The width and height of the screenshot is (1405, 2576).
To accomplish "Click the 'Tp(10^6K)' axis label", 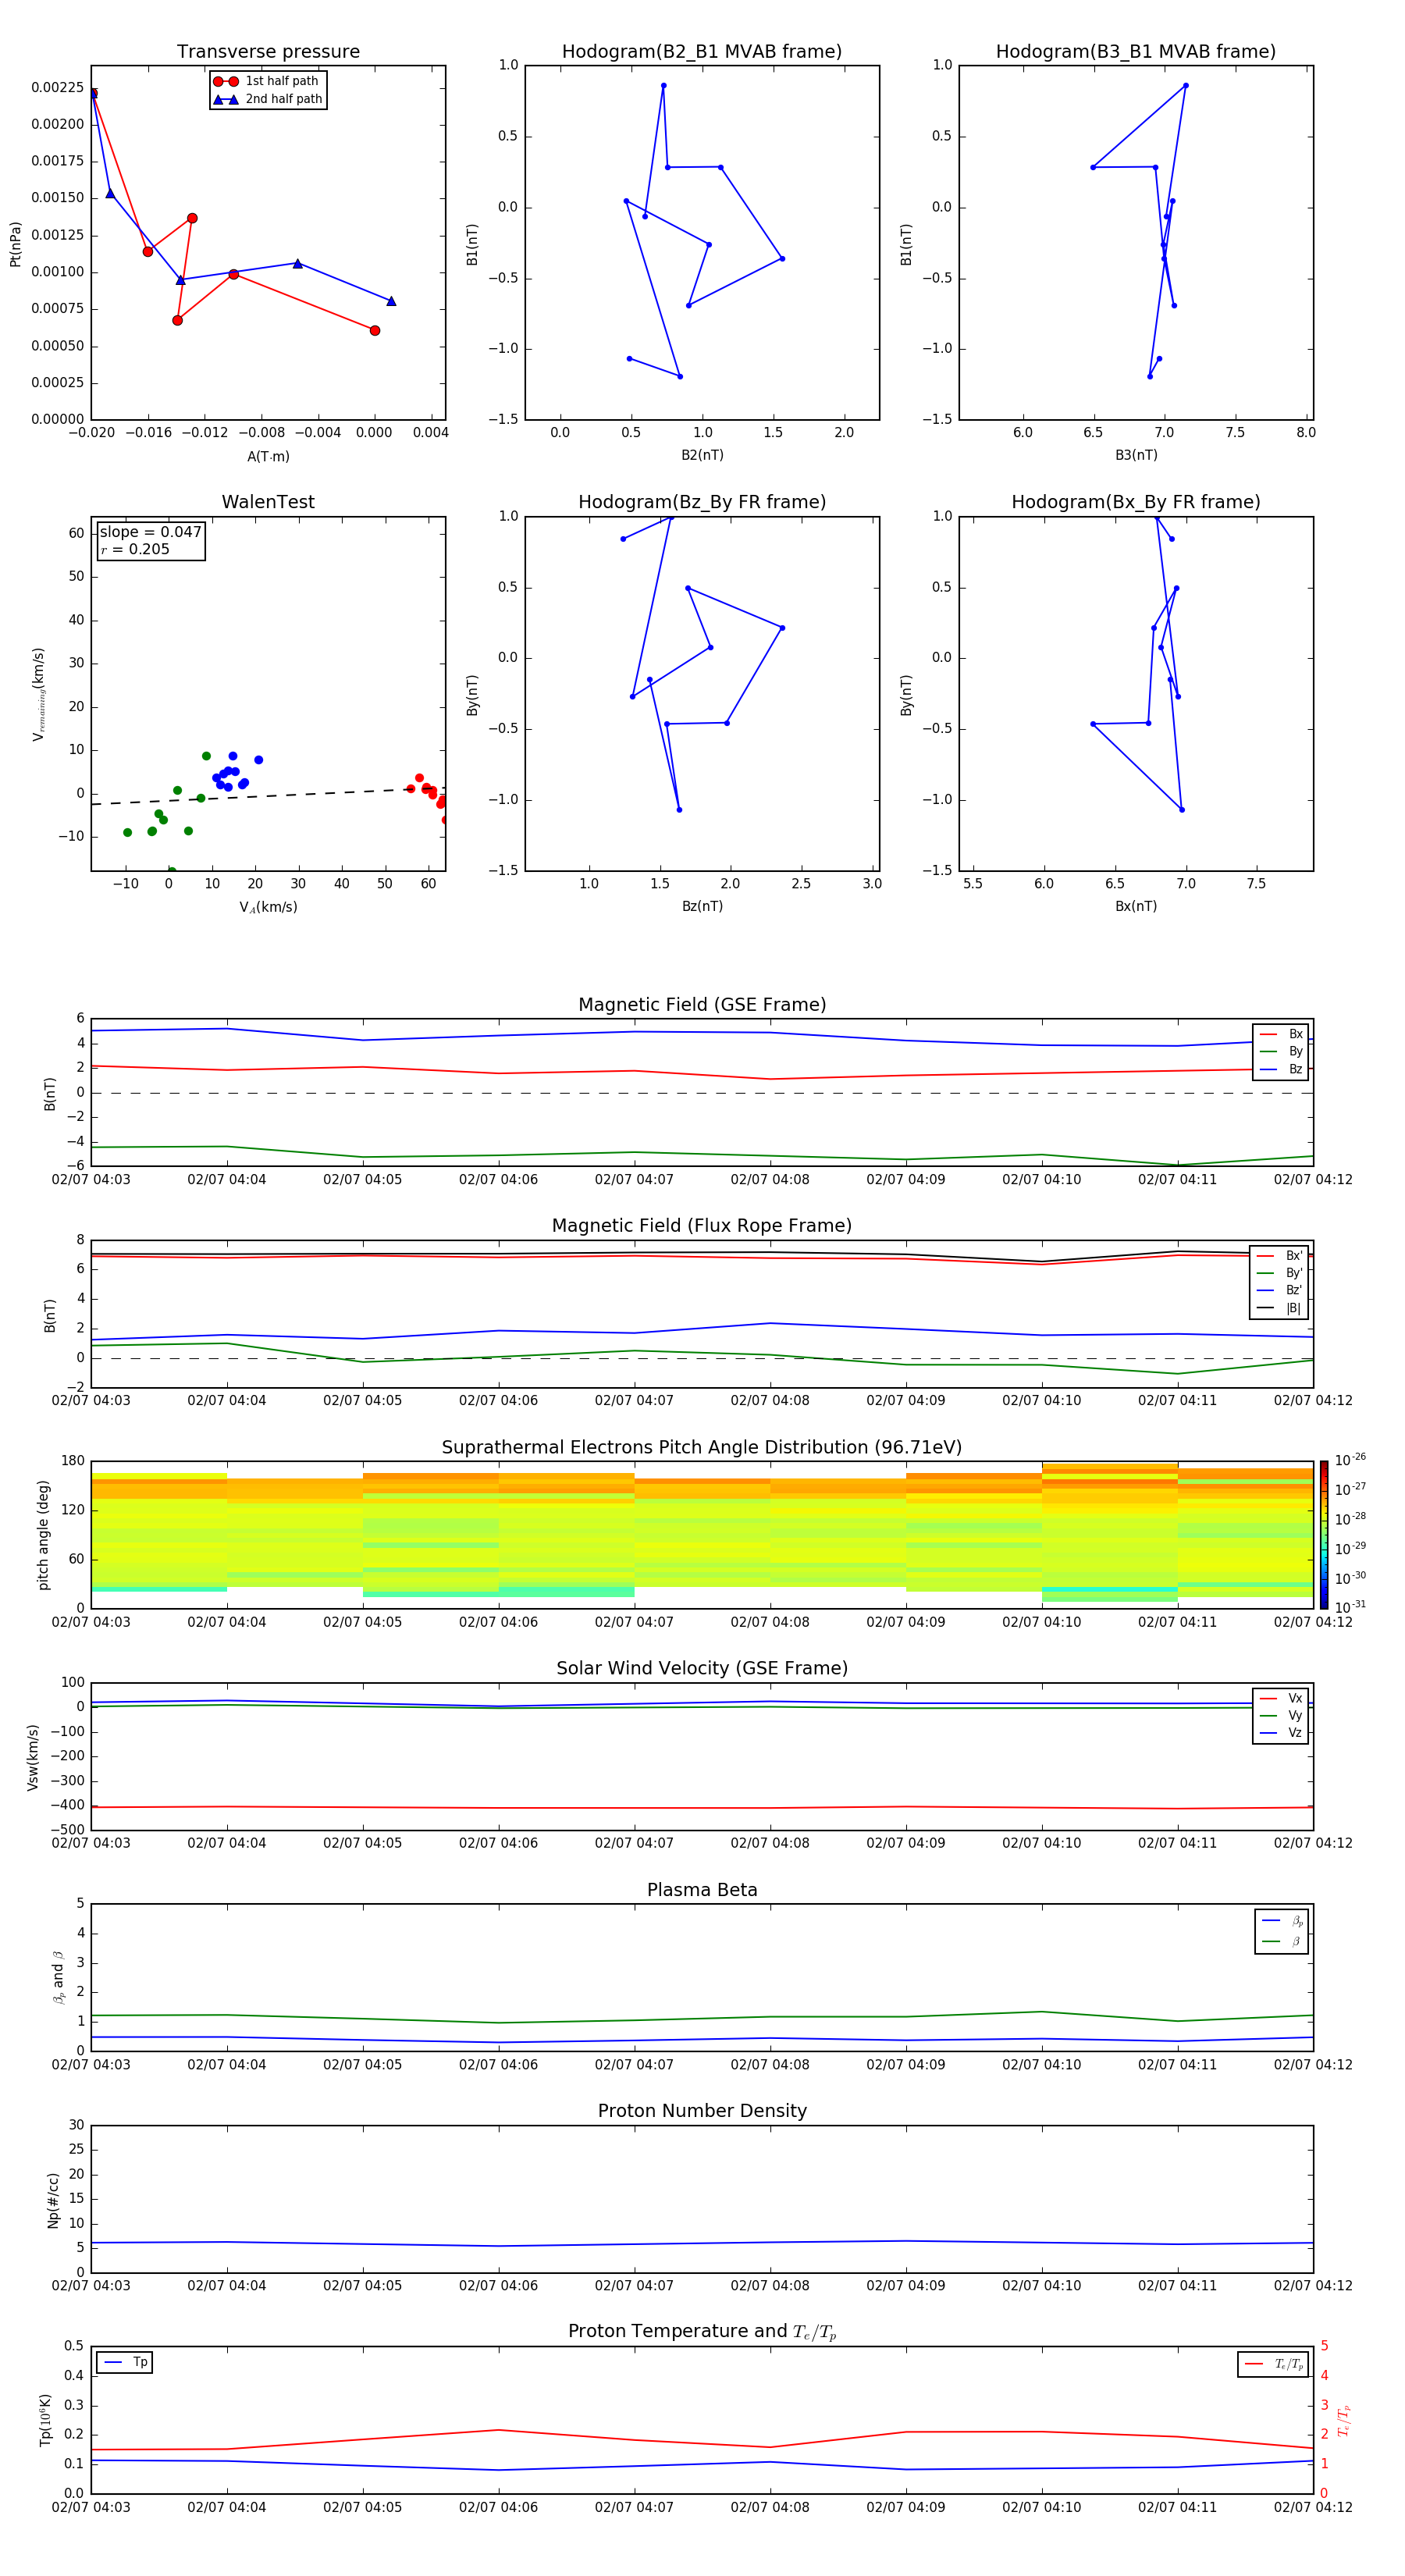I will [x=45, y=2420].
